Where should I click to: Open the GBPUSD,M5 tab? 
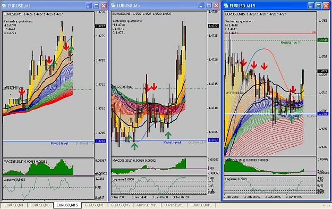(120, 205)
